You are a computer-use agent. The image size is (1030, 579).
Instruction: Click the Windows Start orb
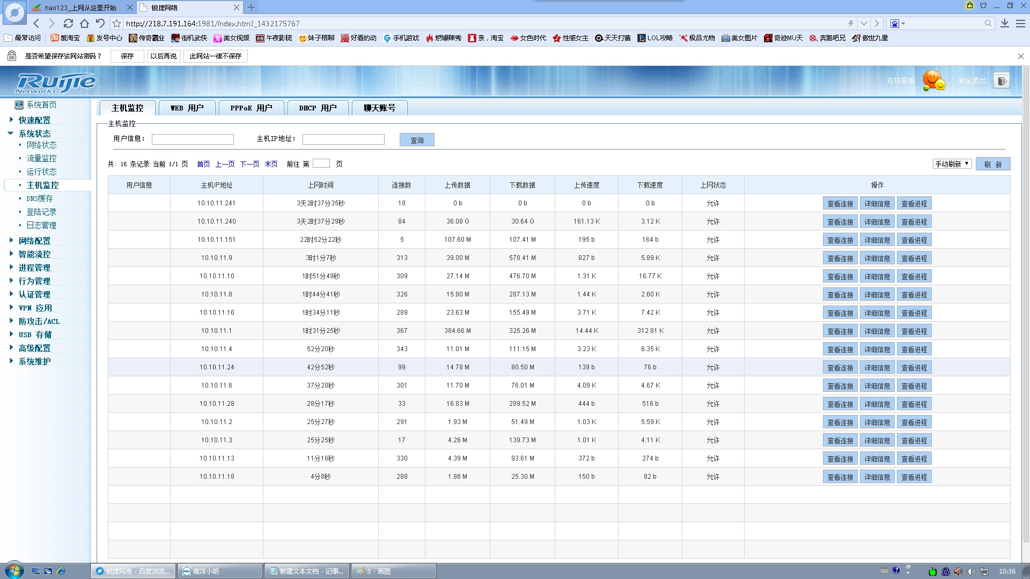[x=14, y=570]
